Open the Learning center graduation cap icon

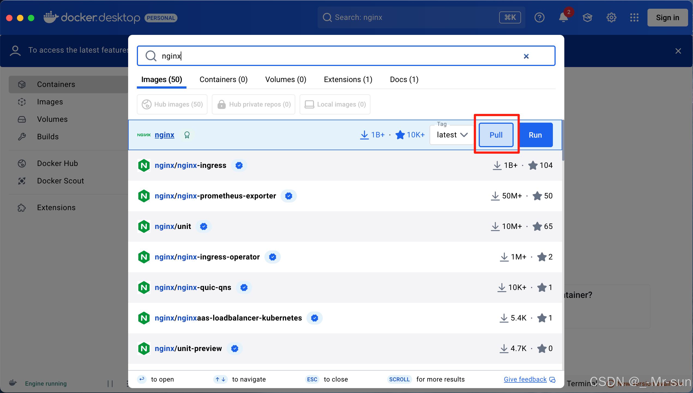[587, 18]
